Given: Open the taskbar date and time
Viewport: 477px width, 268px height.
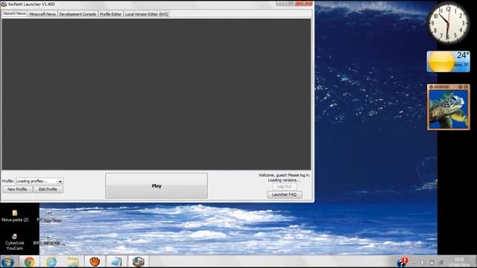Looking at the screenshot, I should click(459, 262).
